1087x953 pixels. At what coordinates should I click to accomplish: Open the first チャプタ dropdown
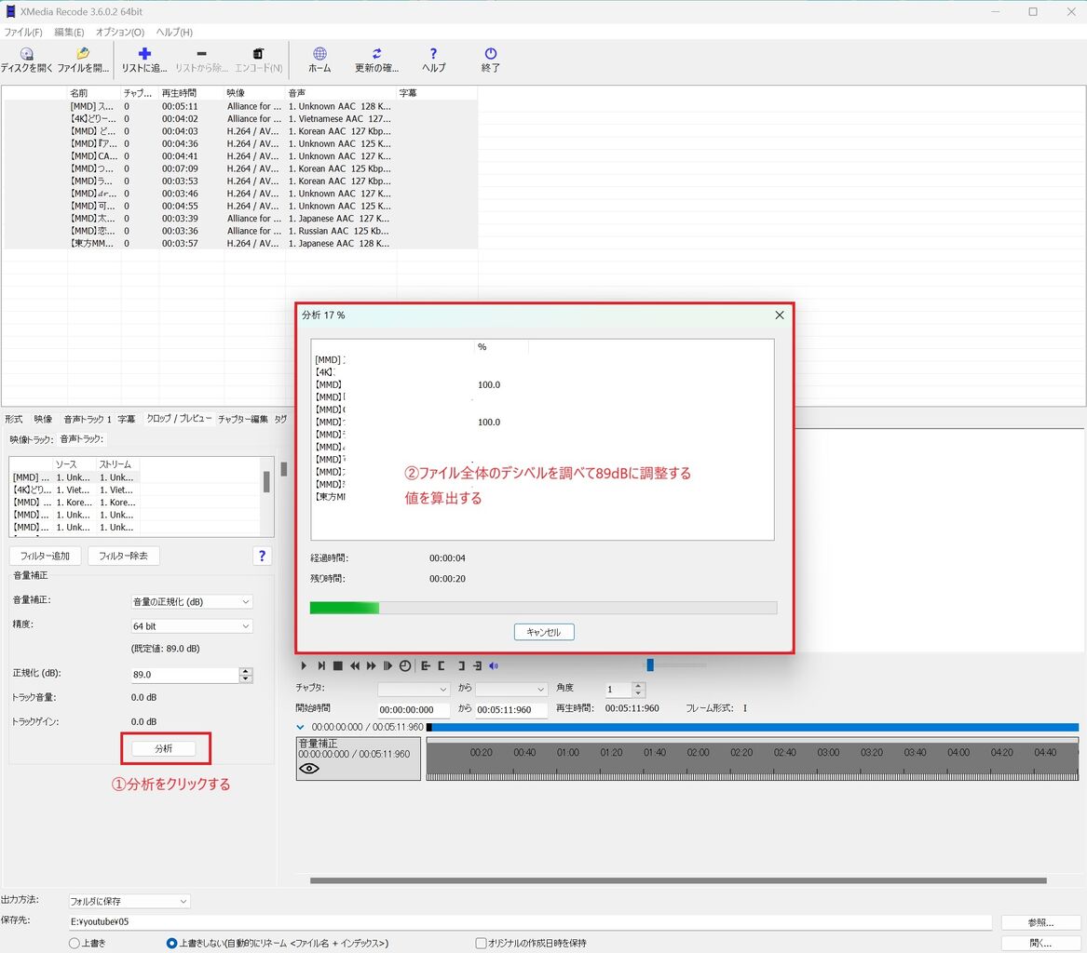[x=414, y=689]
